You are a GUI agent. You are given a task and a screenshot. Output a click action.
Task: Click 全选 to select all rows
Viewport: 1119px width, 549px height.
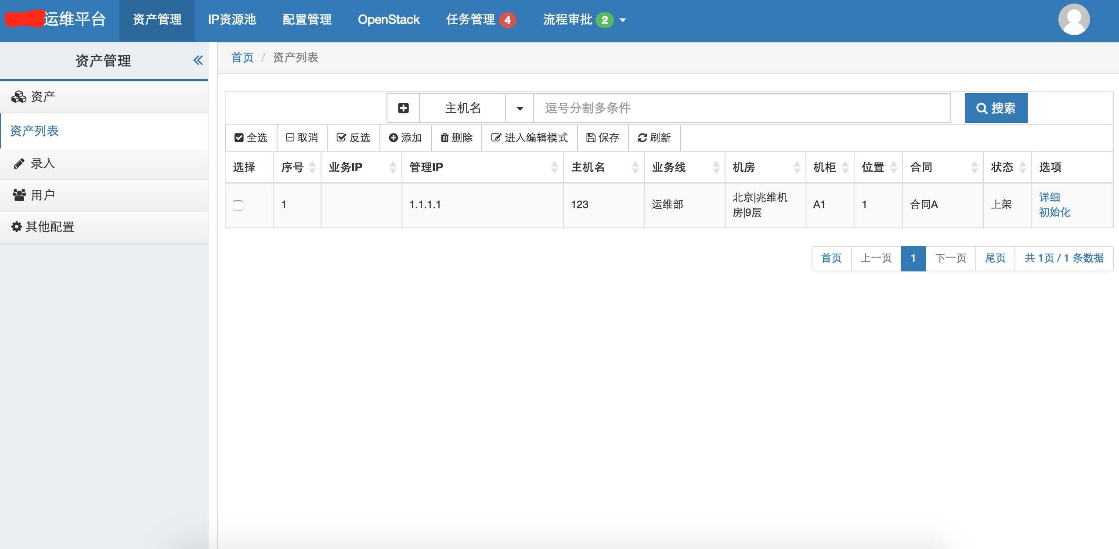tap(251, 138)
